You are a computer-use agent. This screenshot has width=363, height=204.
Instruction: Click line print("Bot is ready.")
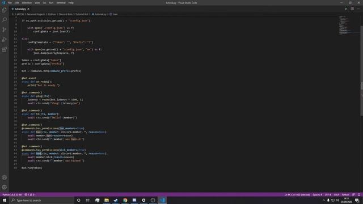pos(44,86)
